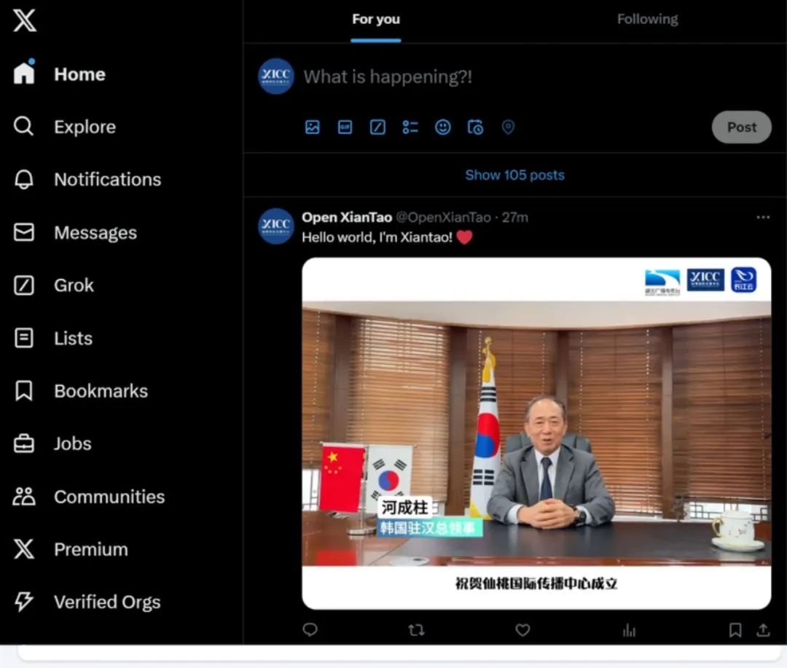787x668 pixels.
Task: Go to Grok in the sidebar
Action: coord(74,286)
